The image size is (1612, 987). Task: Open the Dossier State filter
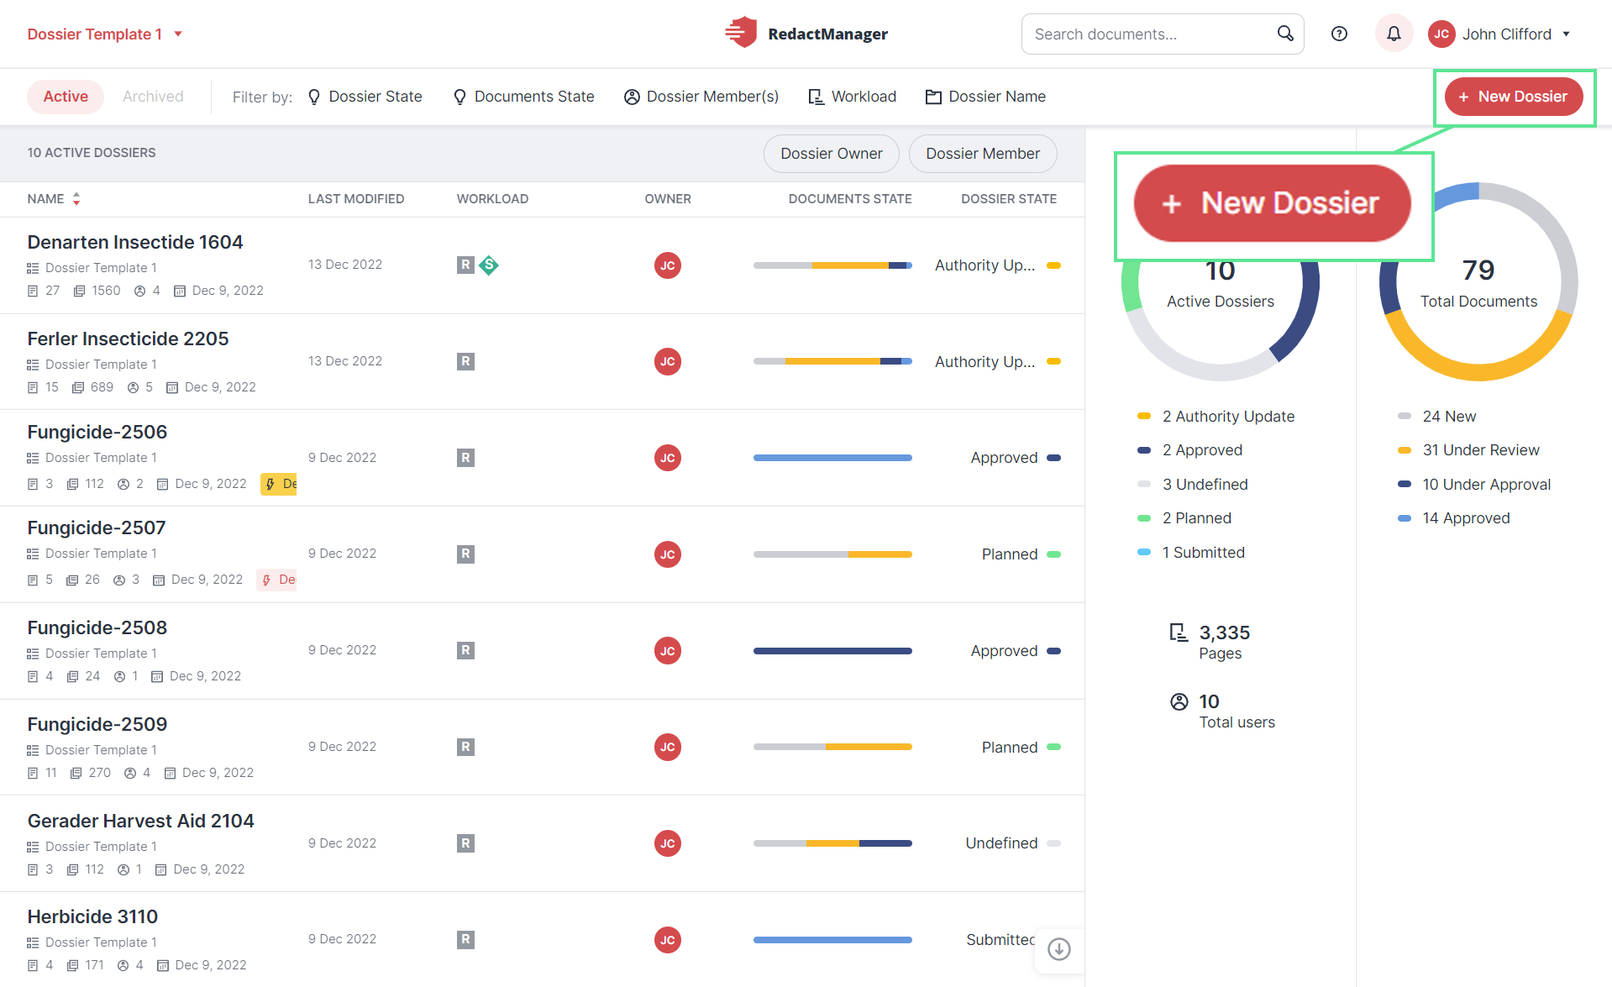coord(365,97)
